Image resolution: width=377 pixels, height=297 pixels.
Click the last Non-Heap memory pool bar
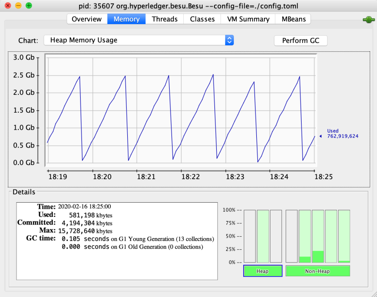(344, 236)
